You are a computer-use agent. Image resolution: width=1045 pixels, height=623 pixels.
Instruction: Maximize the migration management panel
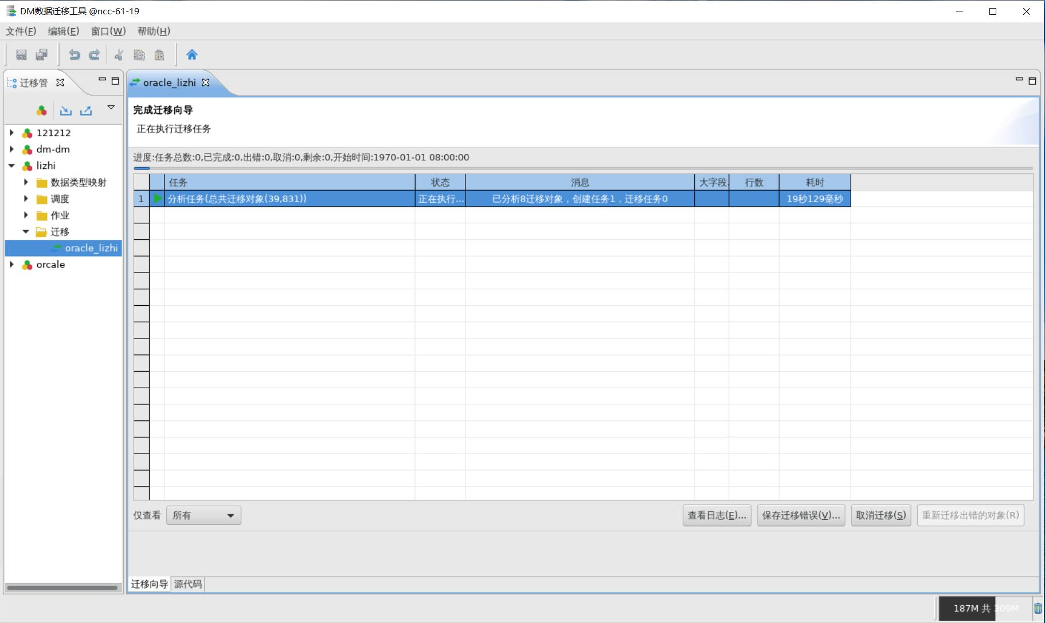point(115,81)
